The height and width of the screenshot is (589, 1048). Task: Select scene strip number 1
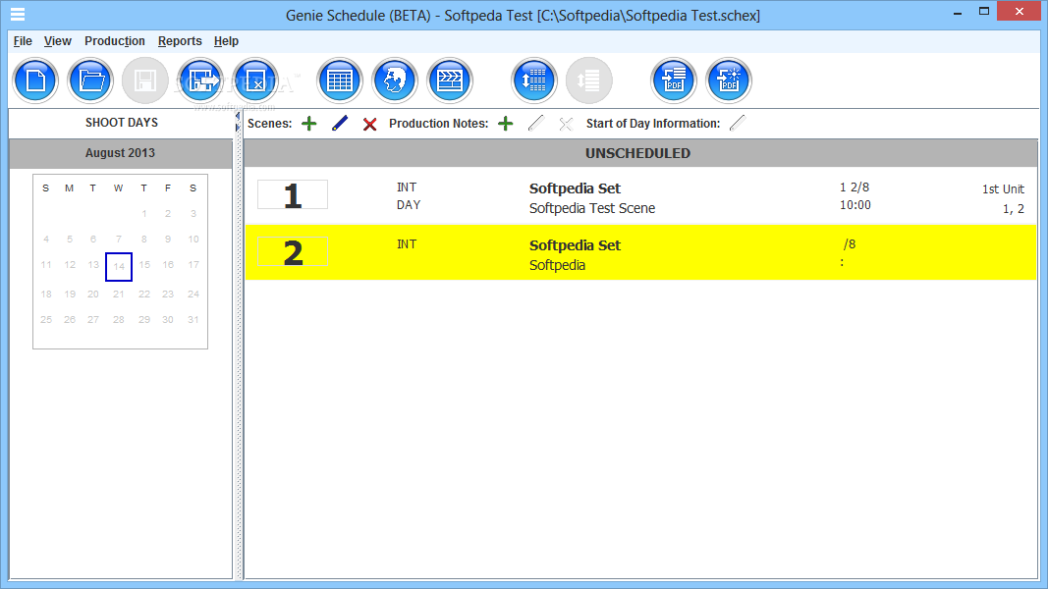[640, 195]
